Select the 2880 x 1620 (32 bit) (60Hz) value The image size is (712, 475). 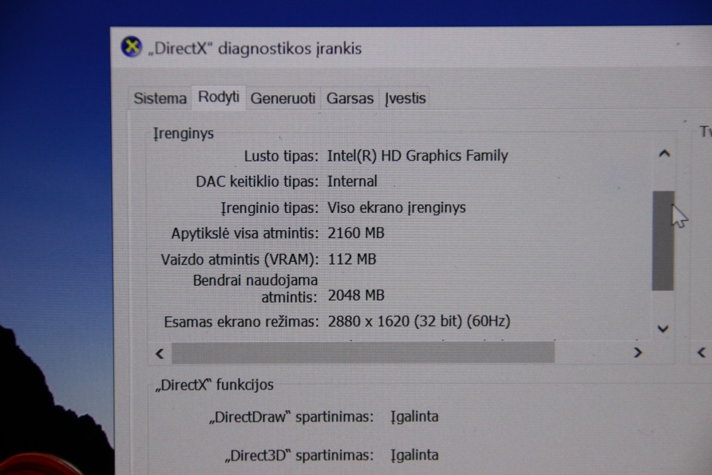click(x=418, y=322)
